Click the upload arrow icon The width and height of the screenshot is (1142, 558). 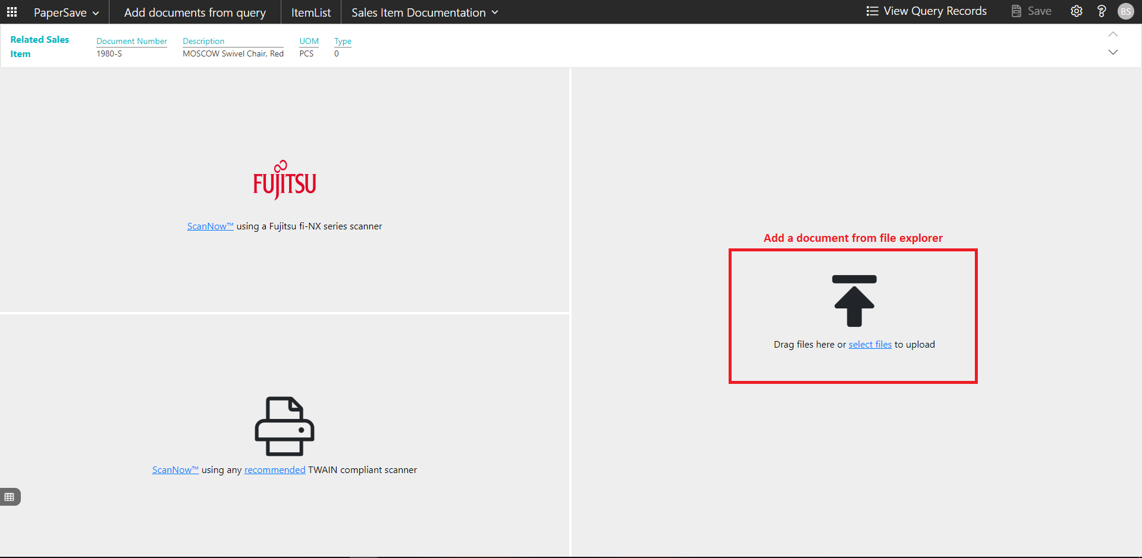coord(854,301)
